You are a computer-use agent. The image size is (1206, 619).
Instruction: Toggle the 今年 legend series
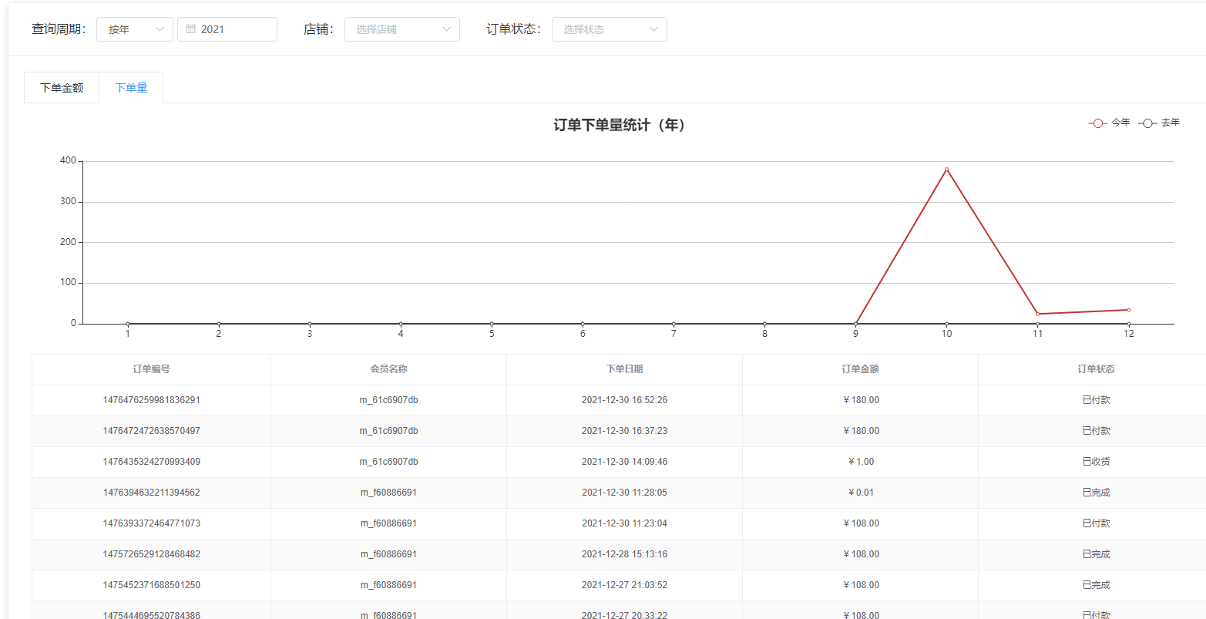tap(1110, 123)
